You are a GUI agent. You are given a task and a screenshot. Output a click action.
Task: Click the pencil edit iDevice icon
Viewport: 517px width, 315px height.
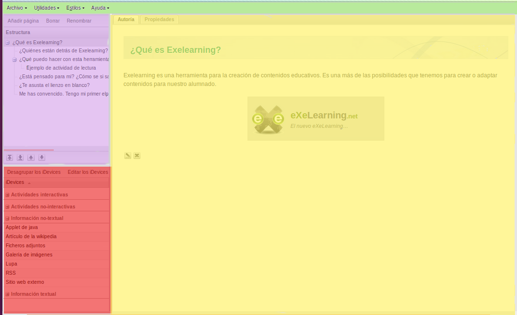point(128,156)
